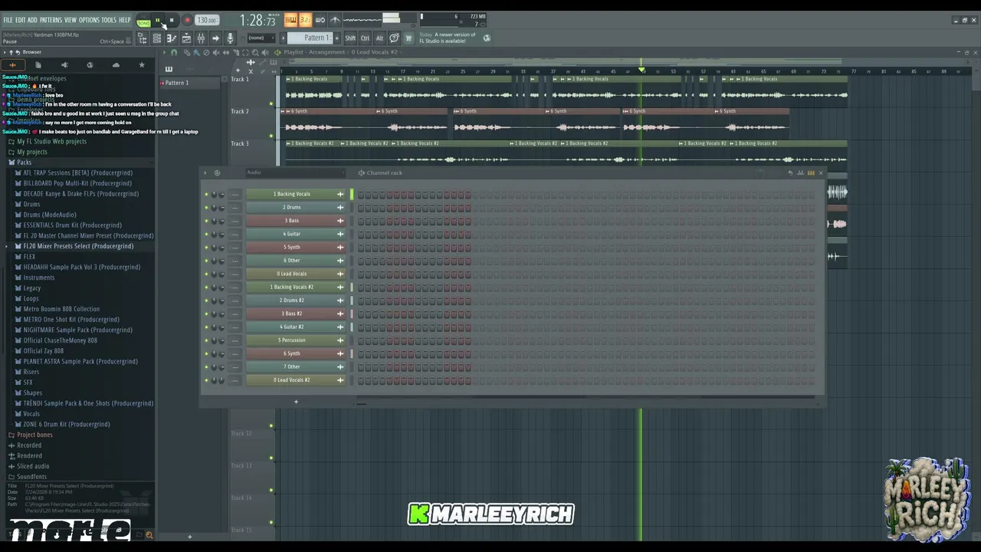The width and height of the screenshot is (981, 552).
Task: Select the browser audio waveform tab
Action: click(12, 65)
